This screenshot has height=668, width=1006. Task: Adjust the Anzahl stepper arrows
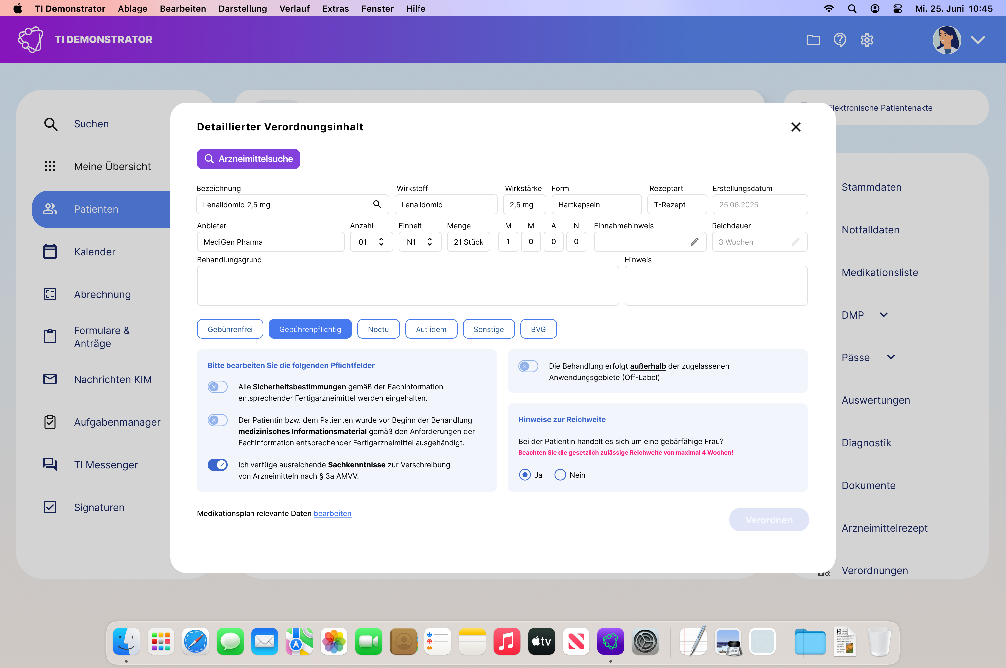(381, 242)
